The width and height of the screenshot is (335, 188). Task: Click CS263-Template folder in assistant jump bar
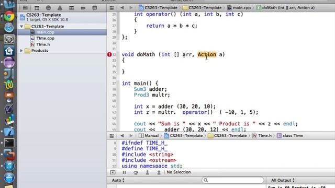(x=227, y=136)
